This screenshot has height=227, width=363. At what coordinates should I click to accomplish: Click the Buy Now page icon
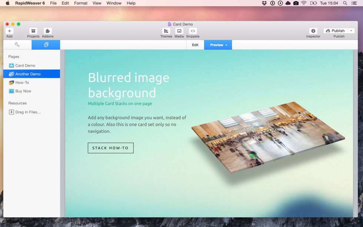click(11, 91)
